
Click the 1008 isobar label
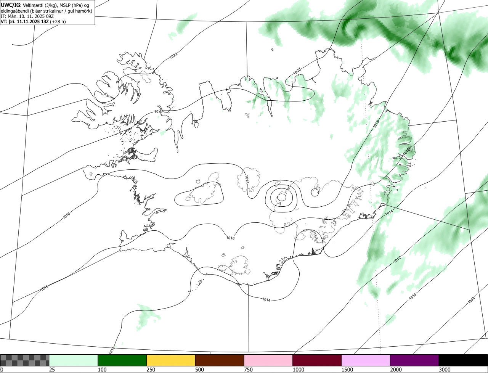point(471,300)
